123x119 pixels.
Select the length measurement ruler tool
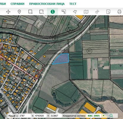tap(64, 12)
